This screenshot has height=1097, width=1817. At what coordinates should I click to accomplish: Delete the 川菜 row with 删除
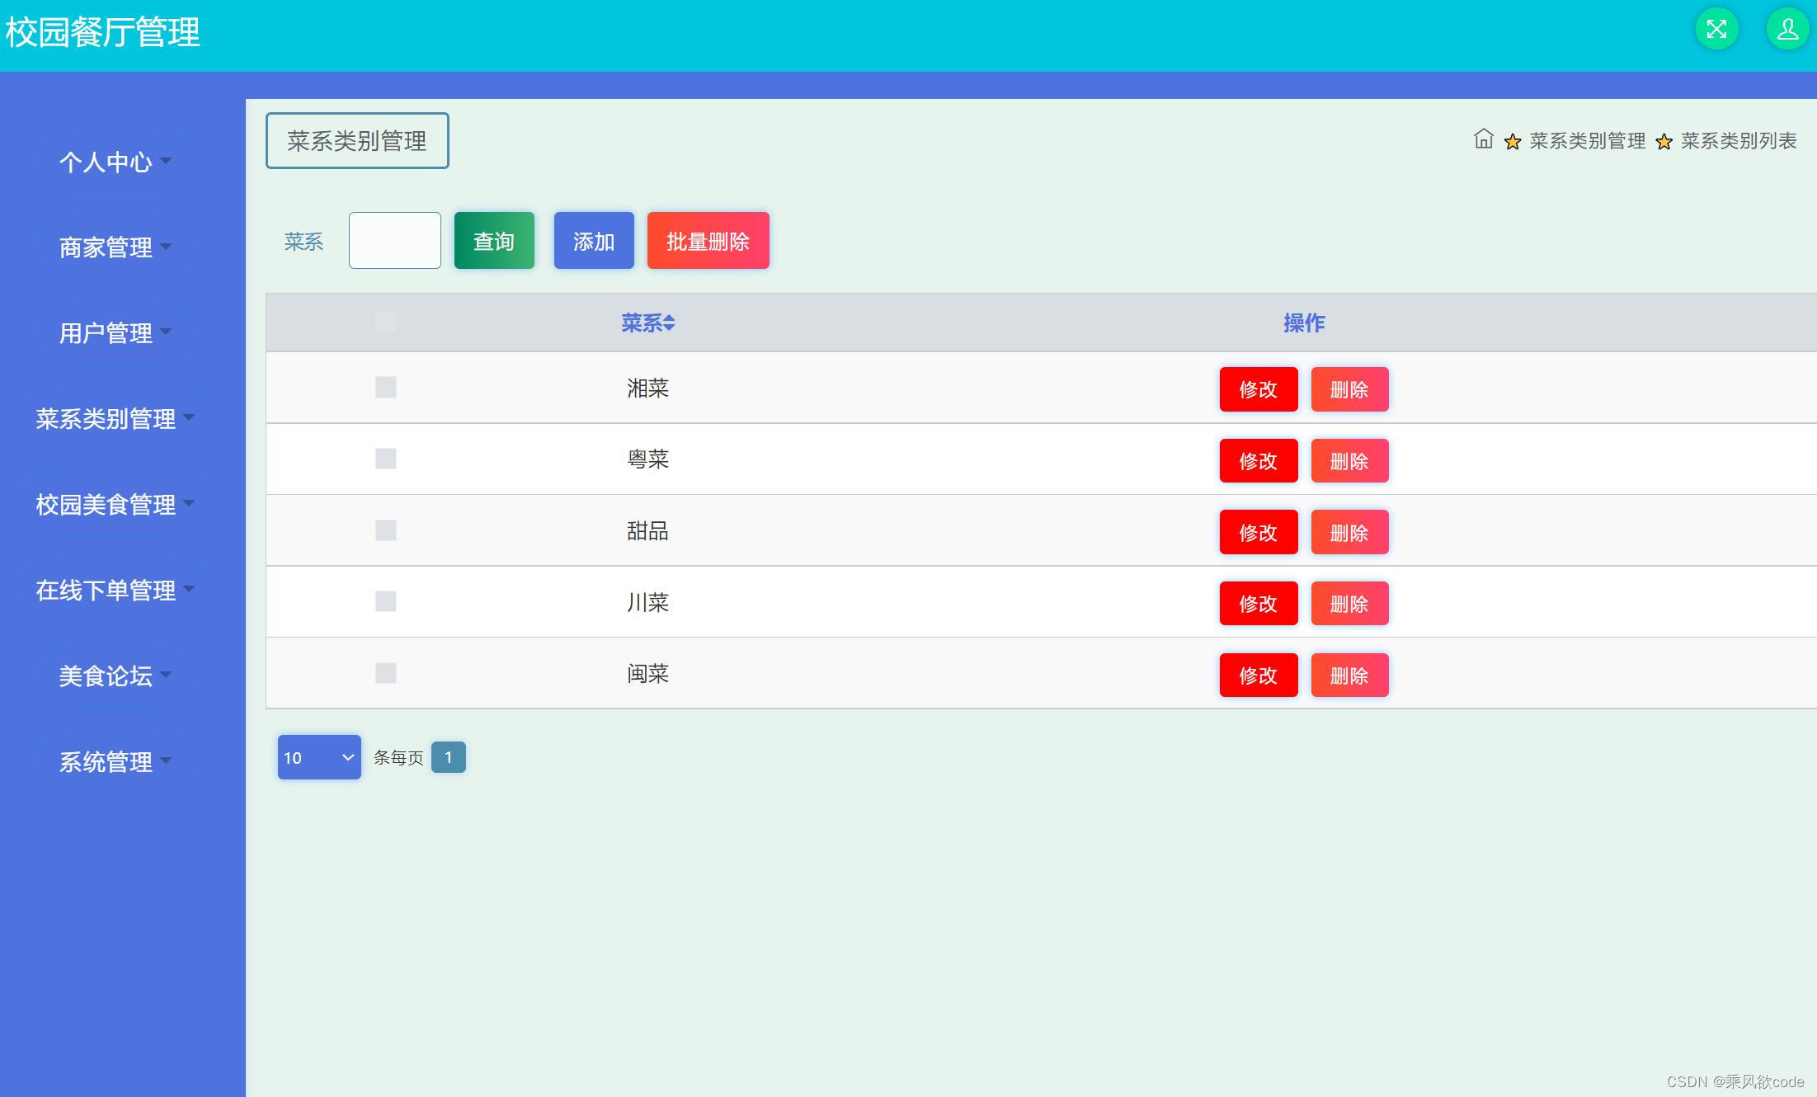tap(1349, 604)
